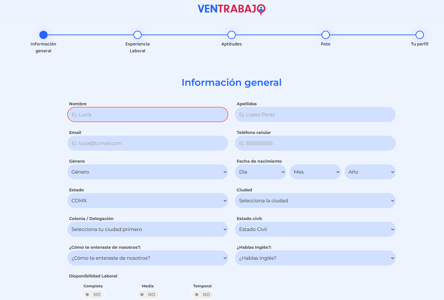
Task: Focus the Email input field
Action: 147,143
